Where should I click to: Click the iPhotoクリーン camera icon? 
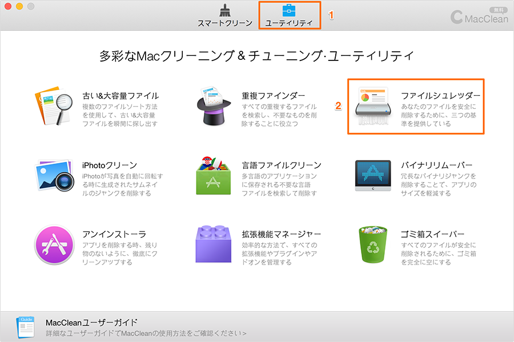point(54,176)
